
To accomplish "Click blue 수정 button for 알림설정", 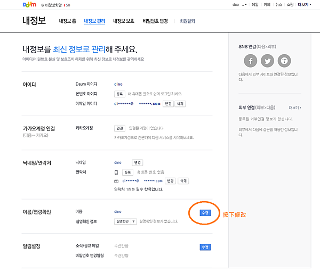I will [x=205, y=247].
